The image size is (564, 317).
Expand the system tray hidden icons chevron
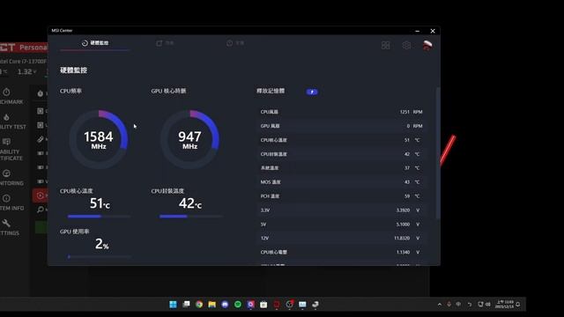coord(440,305)
